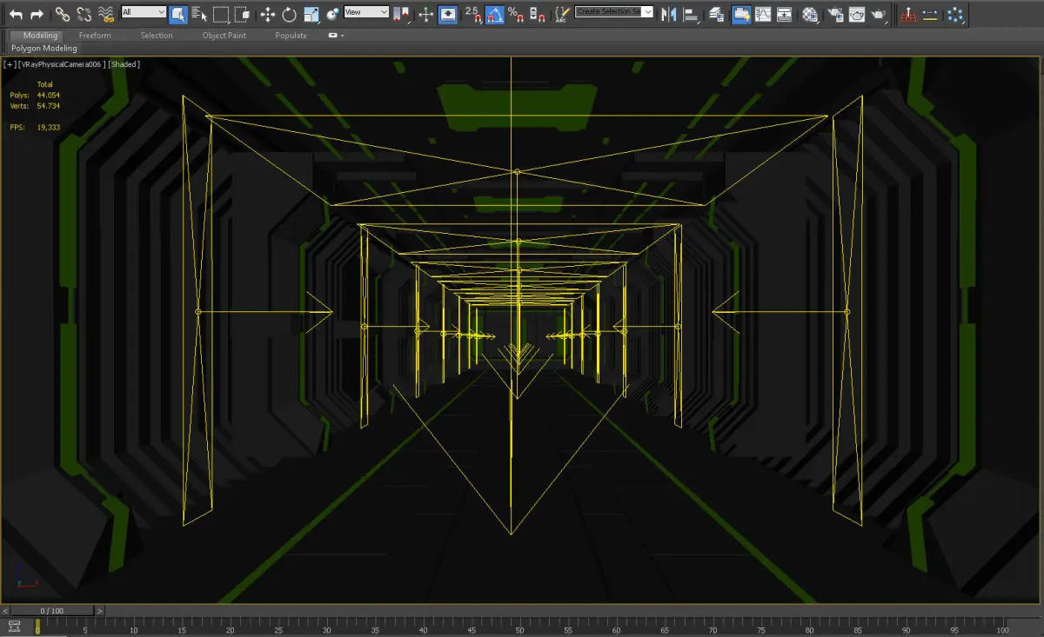Open VRayPhysicalCamera006 viewport label menu
This screenshot has width=1044, height=637.
tap(61, 64)
